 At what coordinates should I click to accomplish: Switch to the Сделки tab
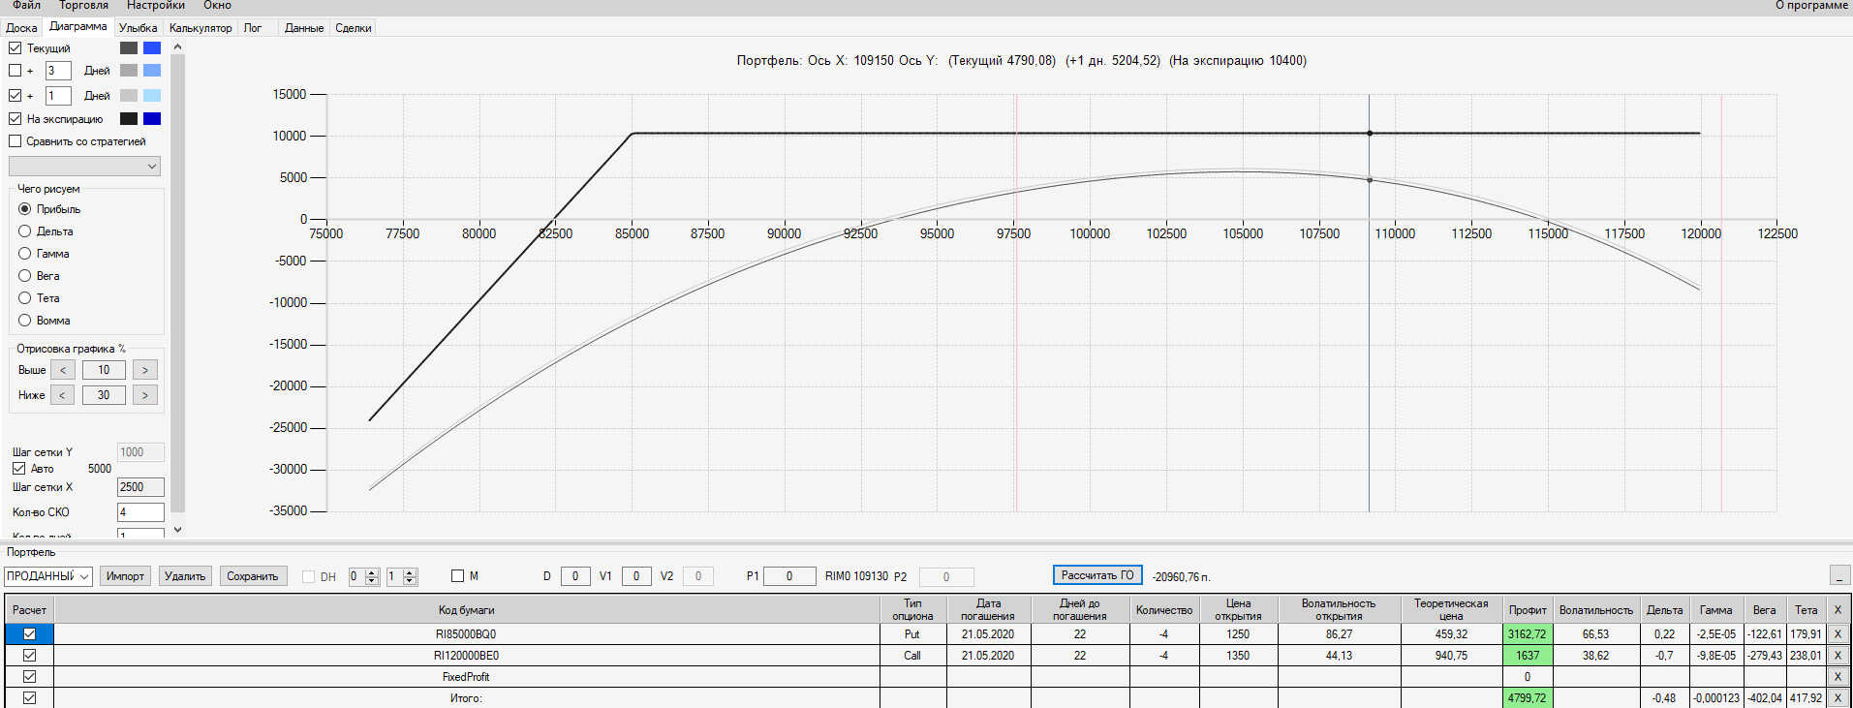coord(354,28)
